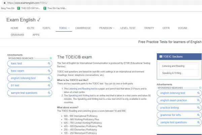202x135 pixels.
Task: Click the padlock icon in address bar
Action: tap(5, 3)
